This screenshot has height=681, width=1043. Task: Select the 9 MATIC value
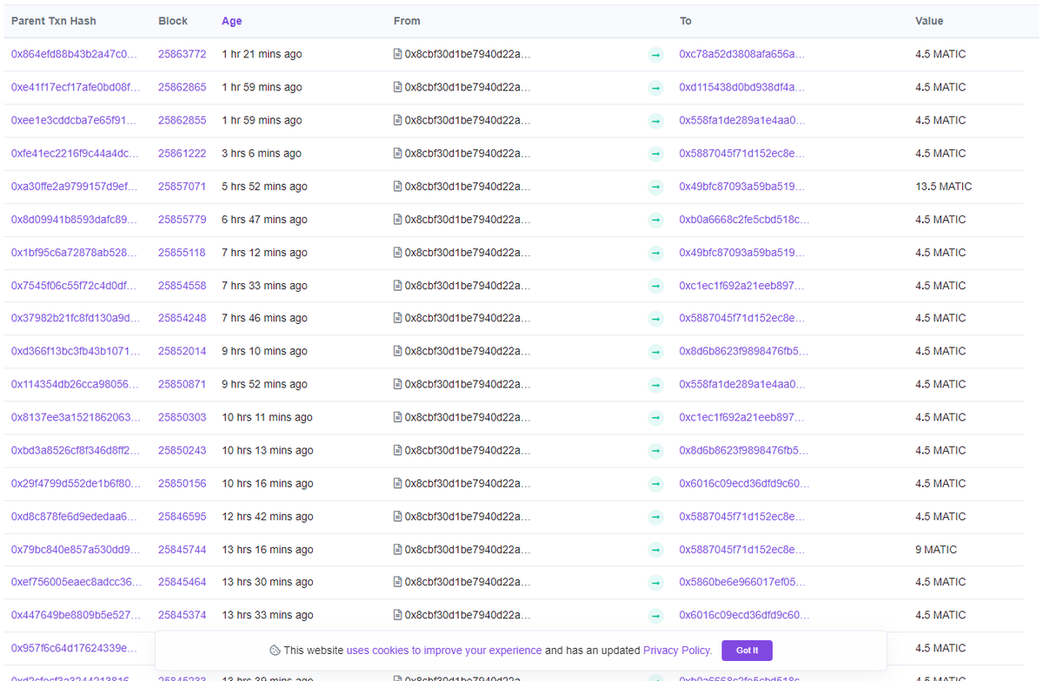pyautogui.click(x=936, y=549)
